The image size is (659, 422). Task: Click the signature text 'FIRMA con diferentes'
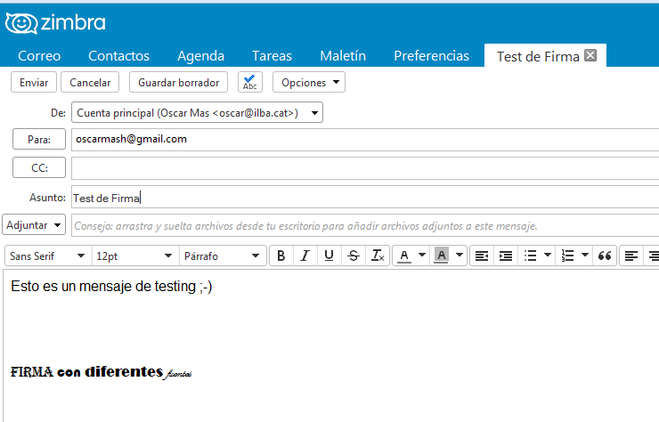click(86, 372)
